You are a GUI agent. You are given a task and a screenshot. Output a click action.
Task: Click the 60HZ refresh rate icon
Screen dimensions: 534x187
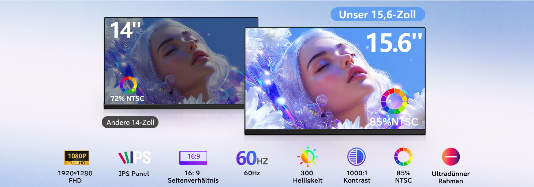[x=252, y=157]
